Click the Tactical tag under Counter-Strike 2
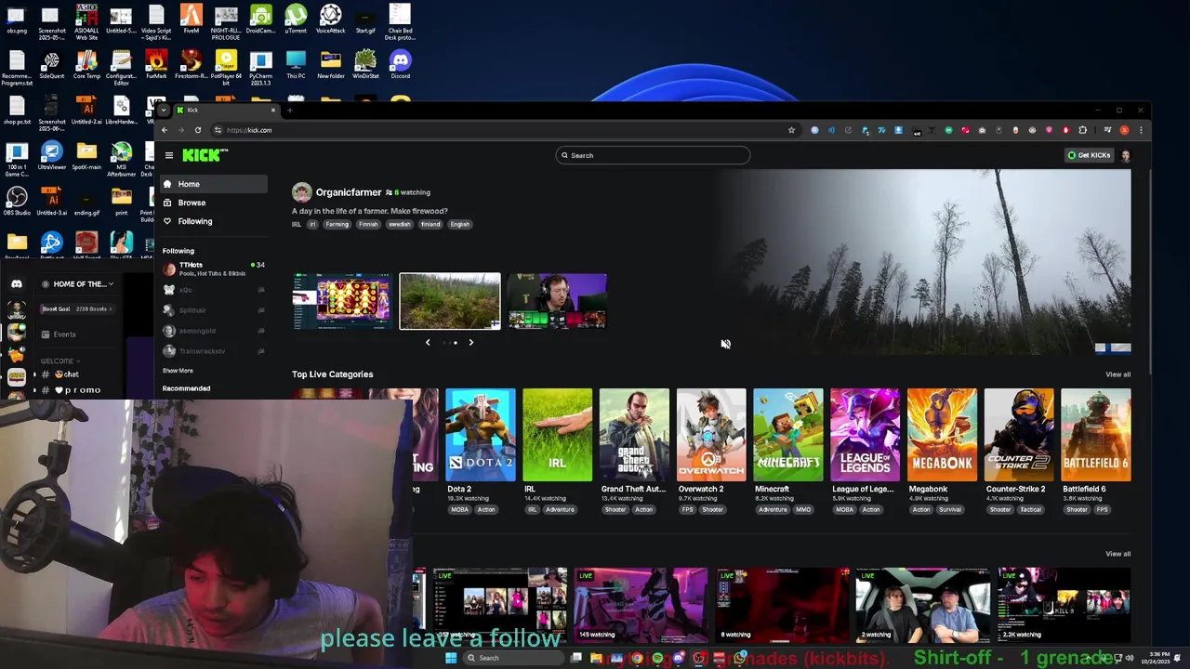1190x669 pixels. point(1030,510)
